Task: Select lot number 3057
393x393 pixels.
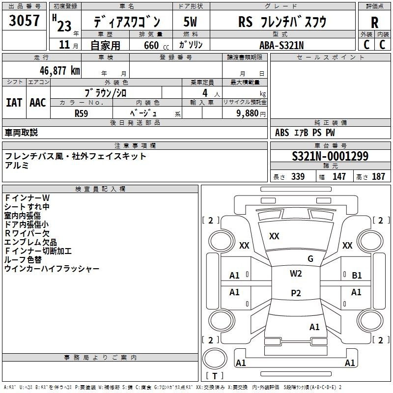Action: point(25,21)
